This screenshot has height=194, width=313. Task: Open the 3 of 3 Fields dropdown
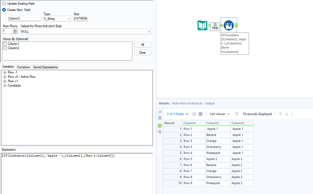click(178, 114)
